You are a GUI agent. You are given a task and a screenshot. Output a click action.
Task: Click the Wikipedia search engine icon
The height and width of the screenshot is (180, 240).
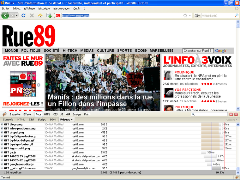(x=197, y=15)
